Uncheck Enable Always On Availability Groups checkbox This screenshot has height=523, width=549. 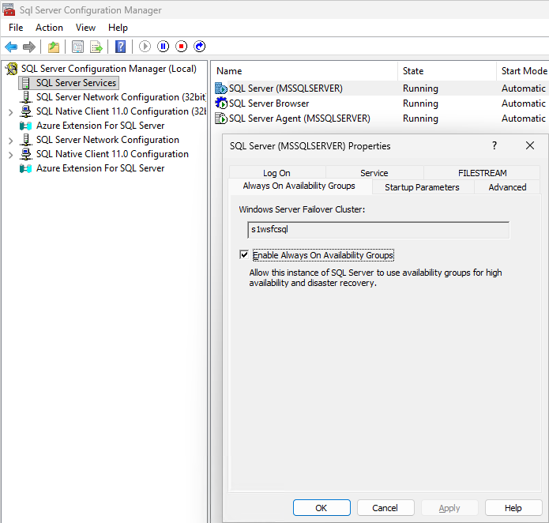tap(244, 255)
